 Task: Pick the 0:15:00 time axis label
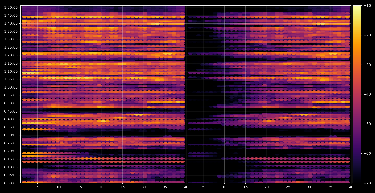click(x=11, y=159)
